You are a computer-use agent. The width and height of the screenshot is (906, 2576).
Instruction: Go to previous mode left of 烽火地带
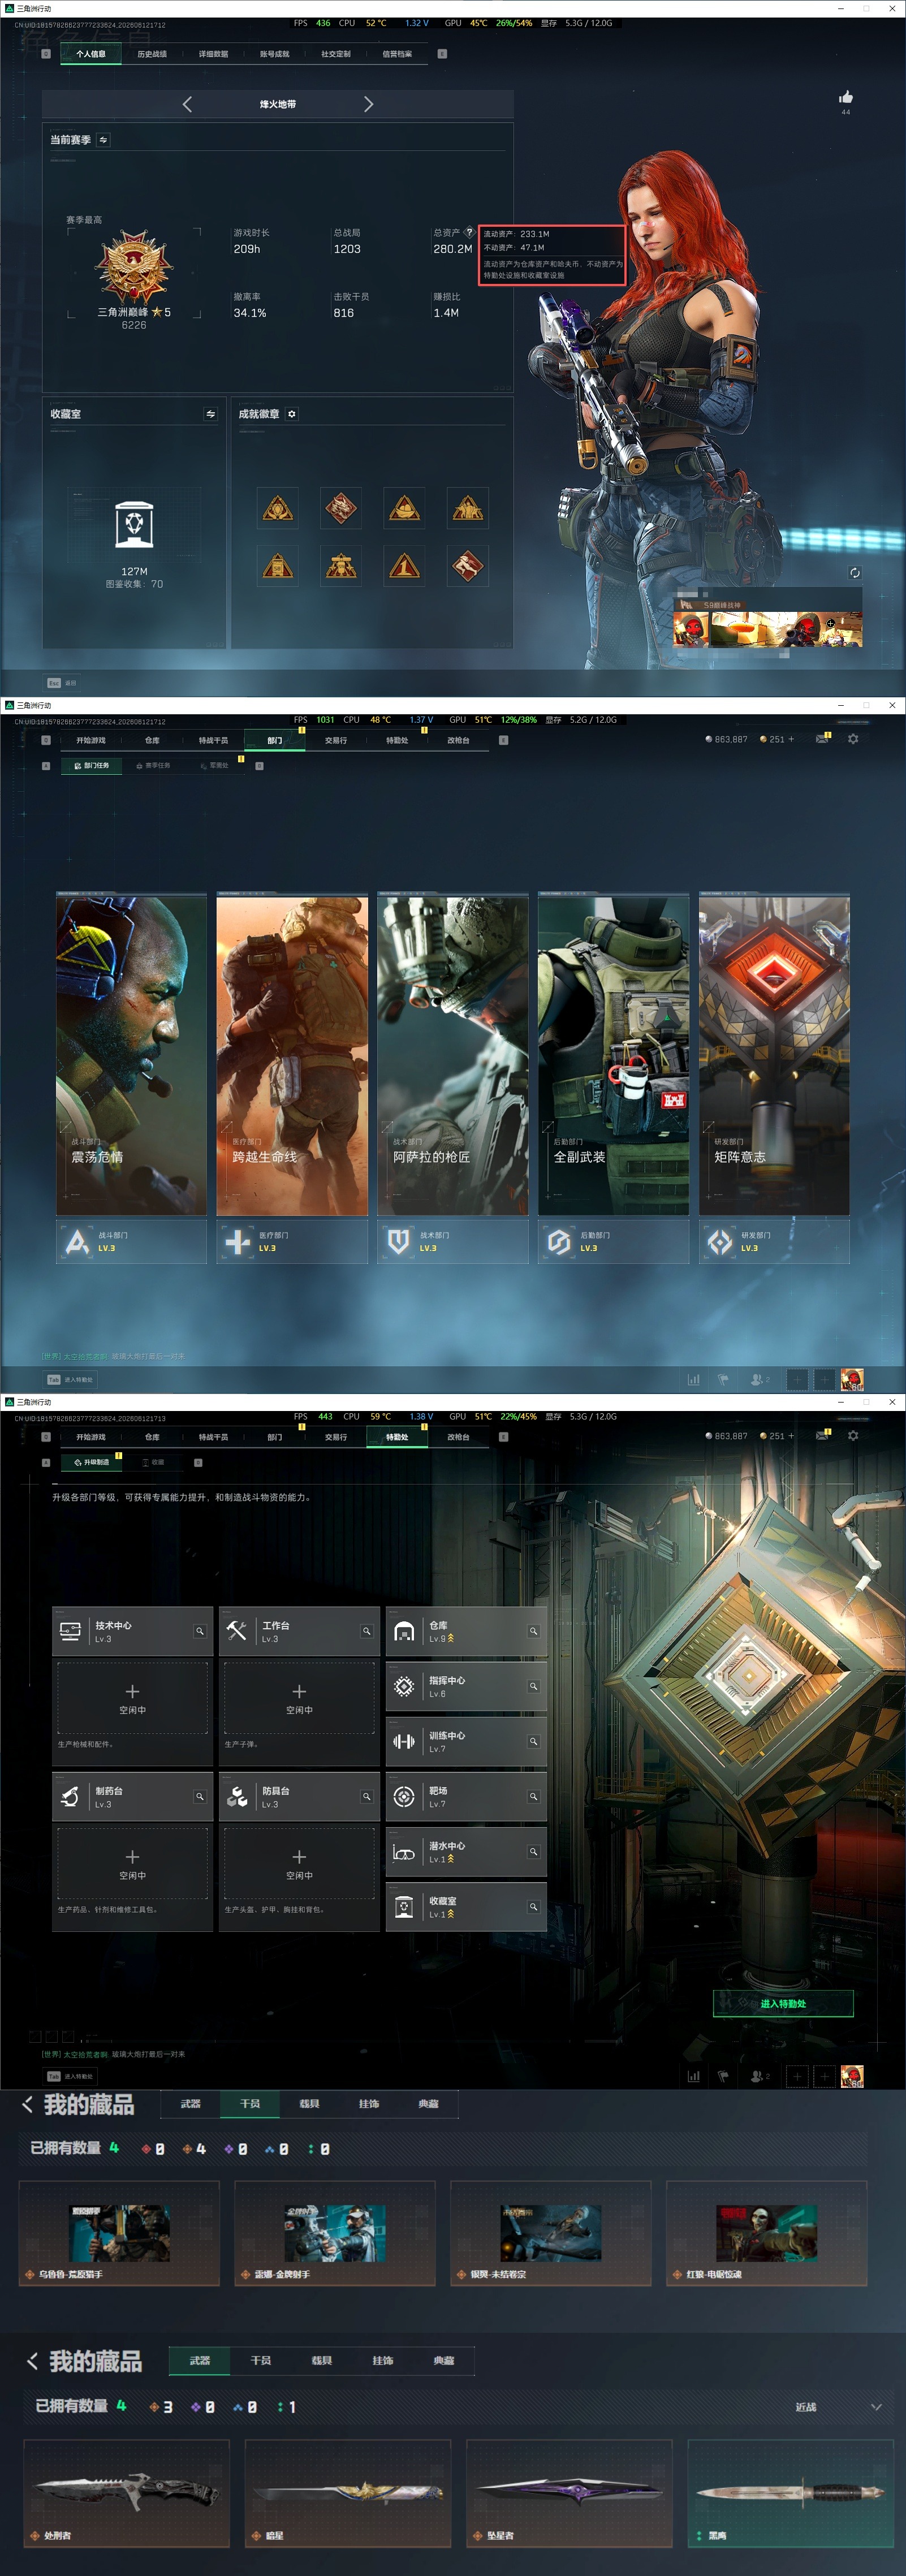(x=187, y=104)
